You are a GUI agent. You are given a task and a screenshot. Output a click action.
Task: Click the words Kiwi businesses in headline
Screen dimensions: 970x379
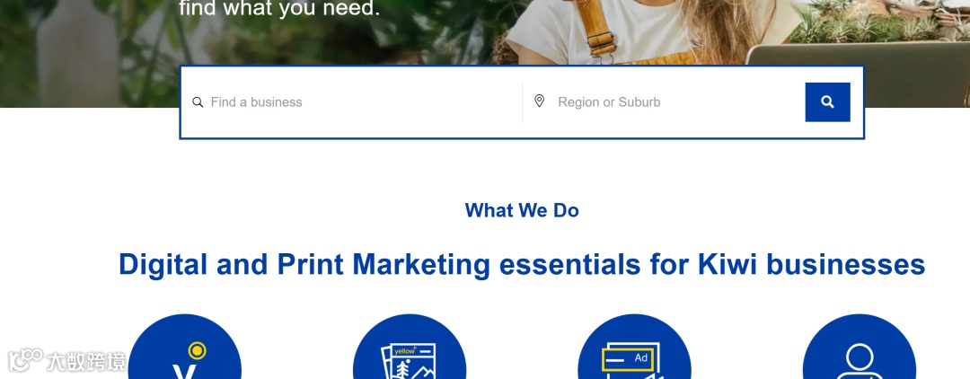(x=811, y=264)
